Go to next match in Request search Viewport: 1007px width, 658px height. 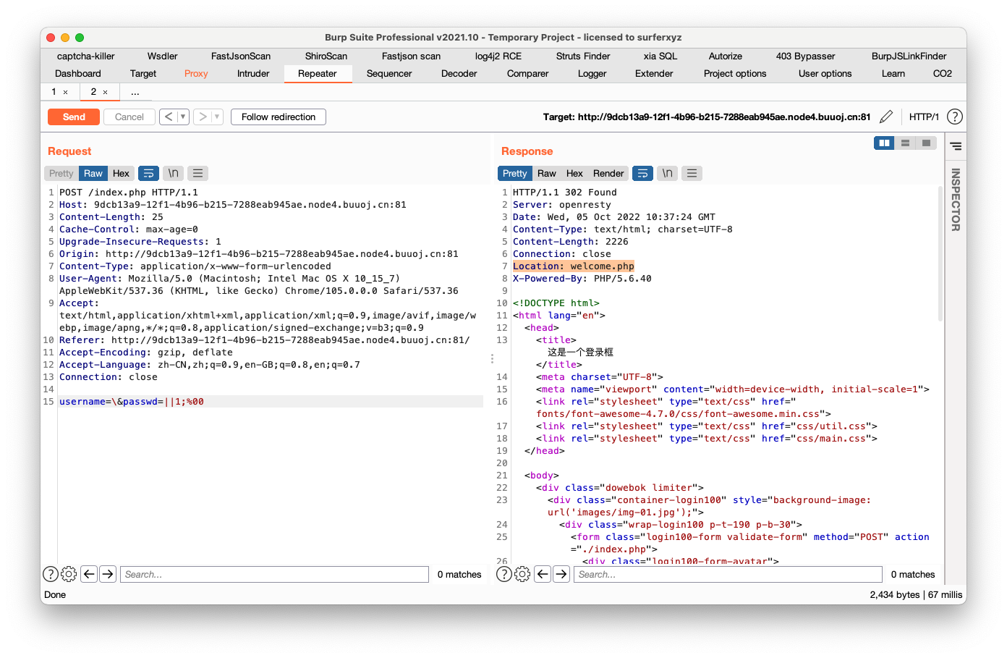coord(108,574)
